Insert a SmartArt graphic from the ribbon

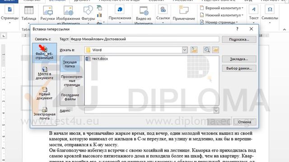[99, 8]
